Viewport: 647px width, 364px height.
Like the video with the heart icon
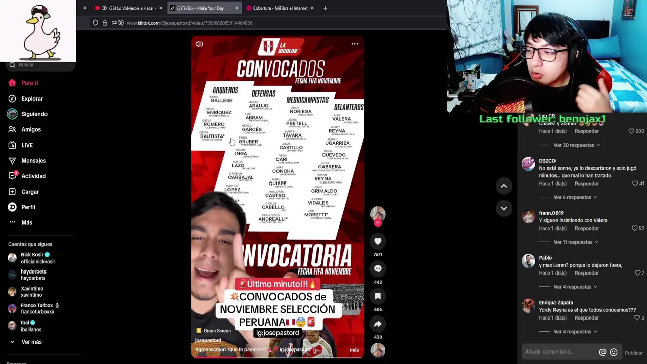point(378,241)
